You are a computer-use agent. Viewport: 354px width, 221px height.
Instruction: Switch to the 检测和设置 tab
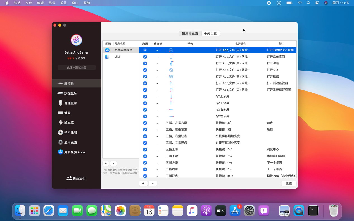pos(190,33)
